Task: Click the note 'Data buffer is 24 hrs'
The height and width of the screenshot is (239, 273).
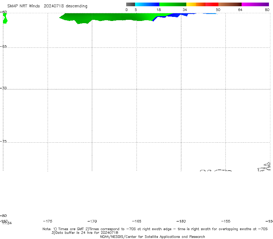Action: coord(73,233)
